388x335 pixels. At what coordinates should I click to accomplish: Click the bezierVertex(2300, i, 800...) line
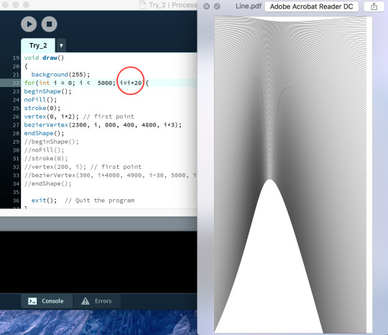point(103,125)
